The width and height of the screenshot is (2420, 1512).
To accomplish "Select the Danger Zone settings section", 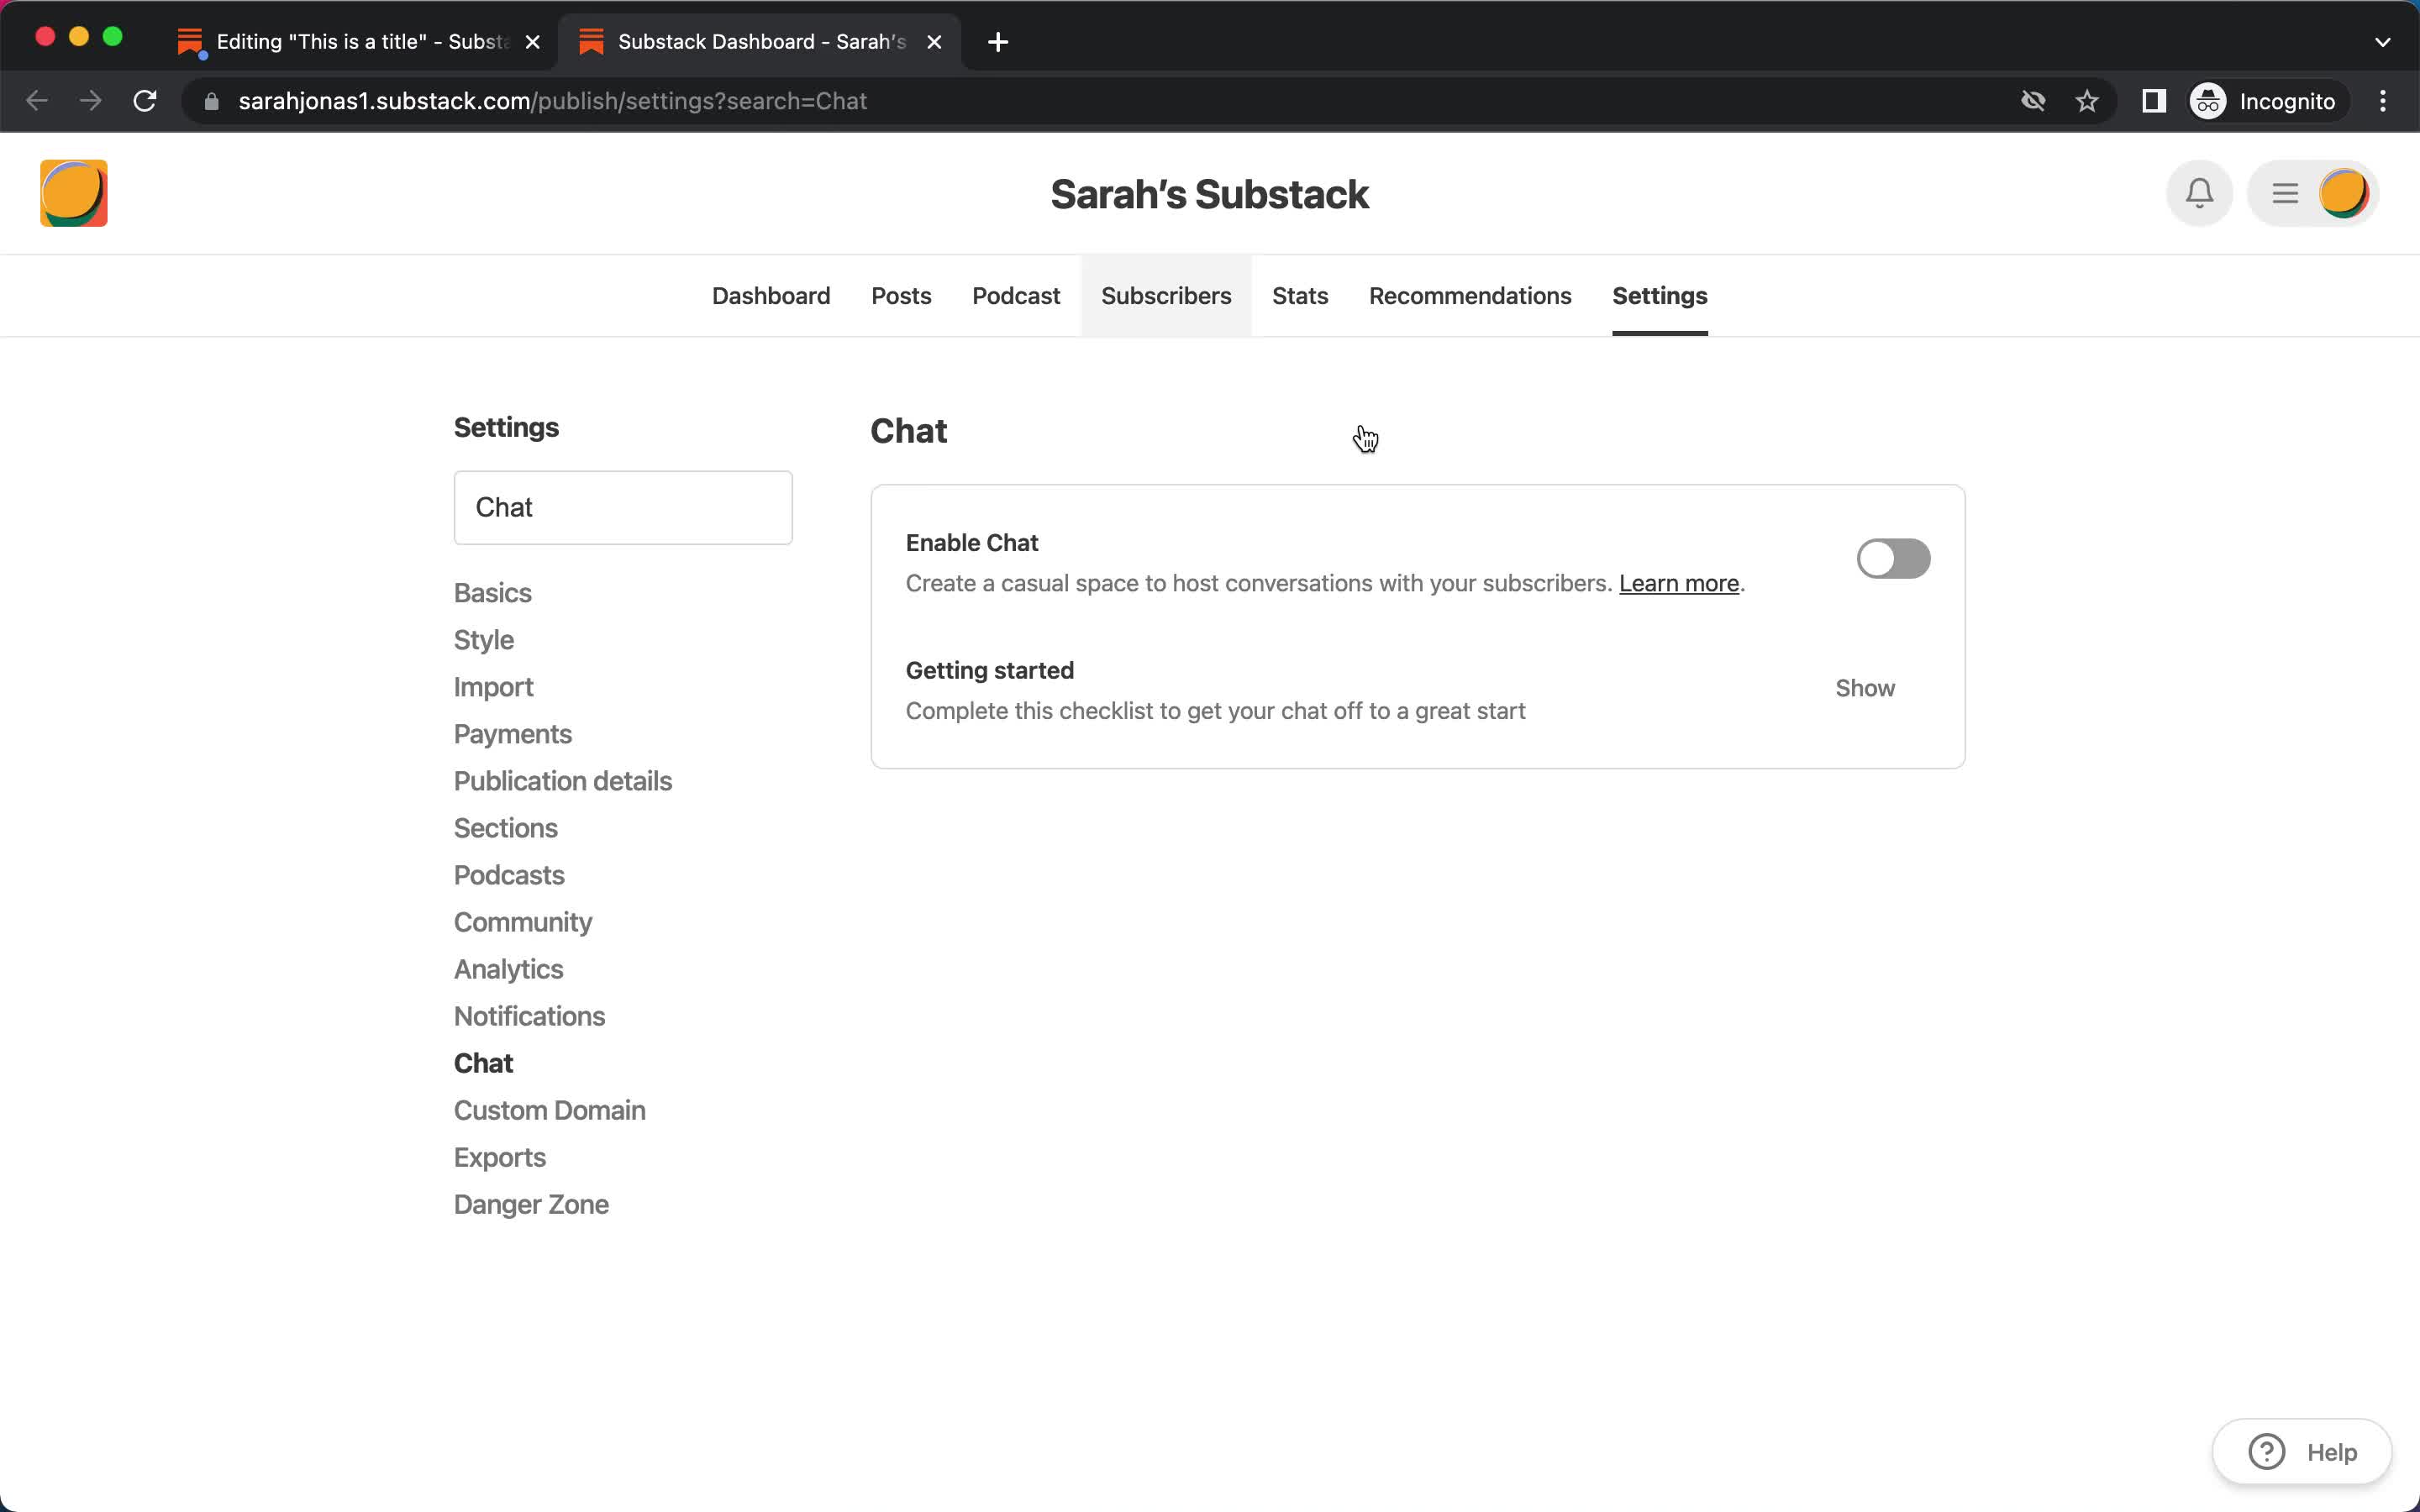I will [x=529, y=1204].
